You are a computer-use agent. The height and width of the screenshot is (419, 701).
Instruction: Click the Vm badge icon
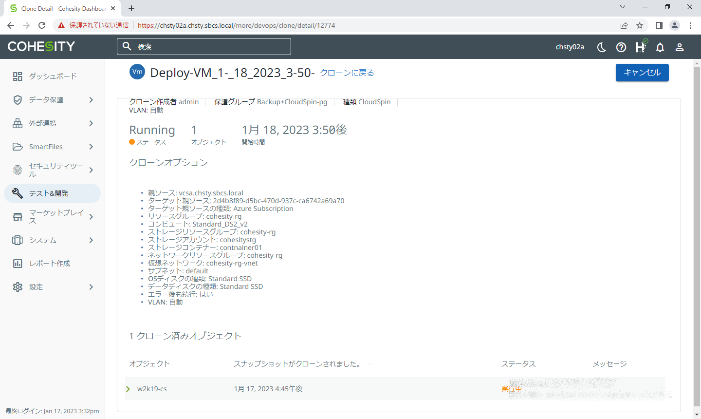tap(137, 72)
